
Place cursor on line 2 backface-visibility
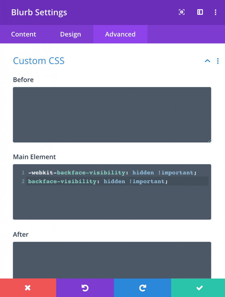[x=98, y=181]
